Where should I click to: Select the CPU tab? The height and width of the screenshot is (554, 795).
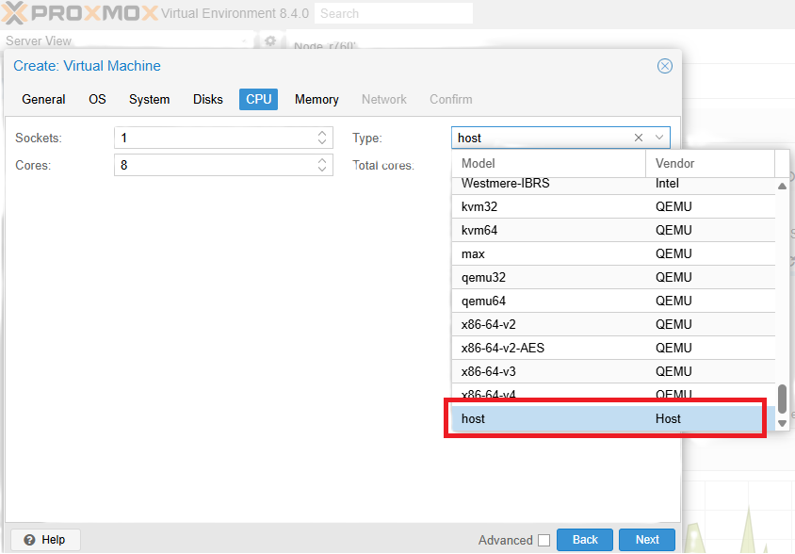click(259, 100)
